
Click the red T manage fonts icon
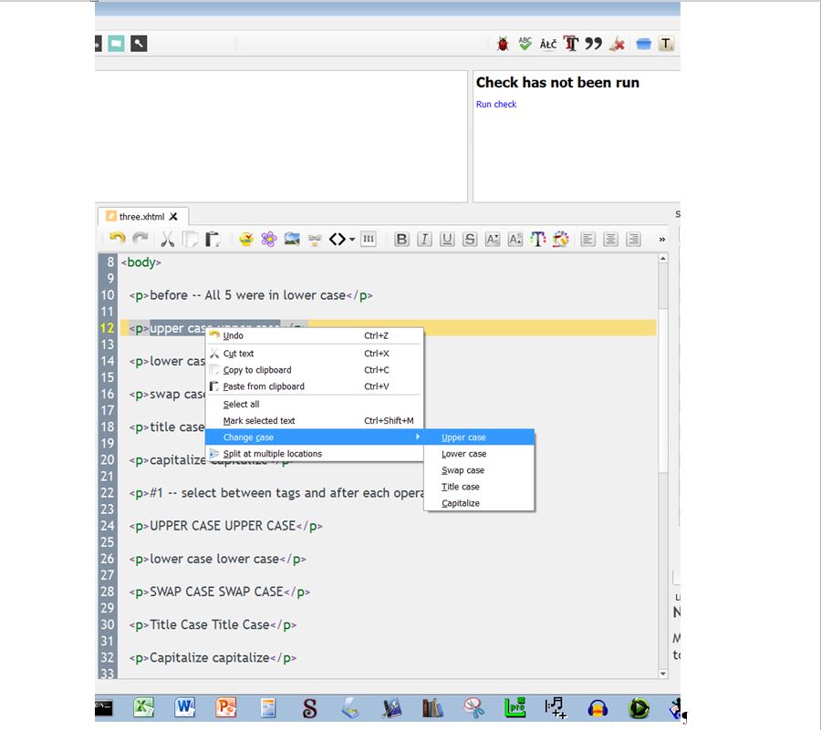point(571,44)
